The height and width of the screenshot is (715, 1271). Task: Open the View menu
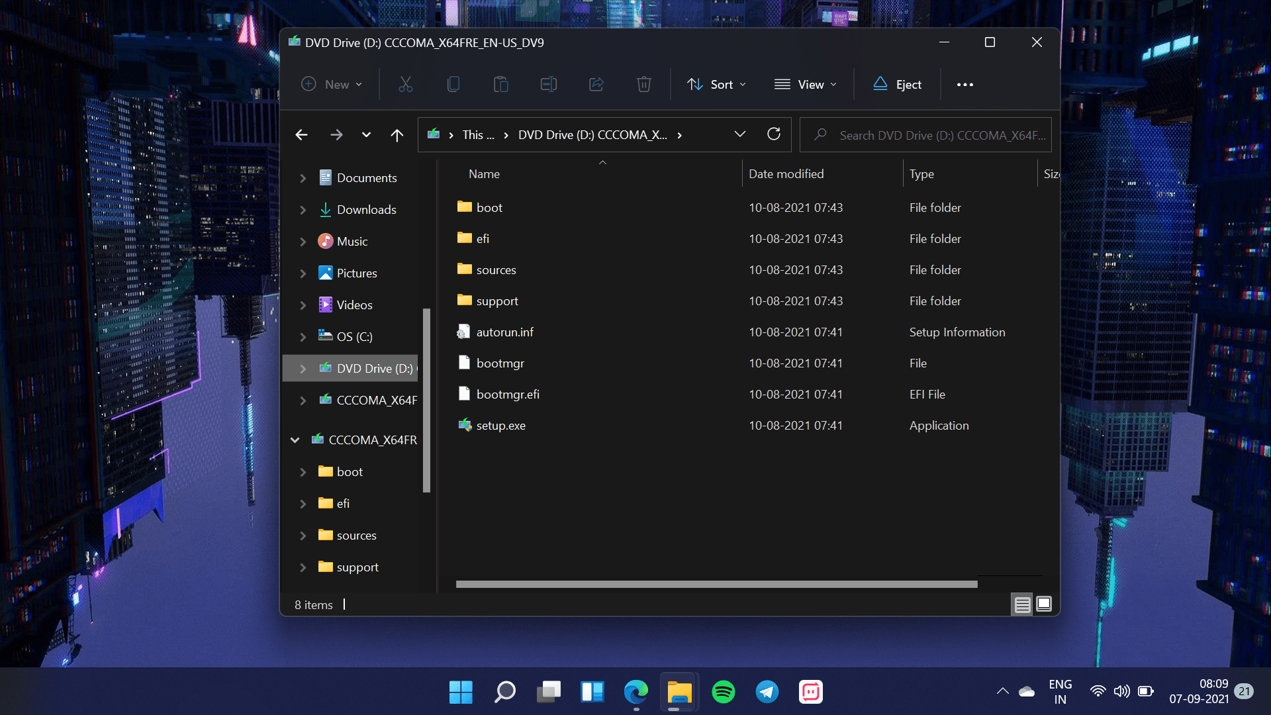[x=806, y=85]
